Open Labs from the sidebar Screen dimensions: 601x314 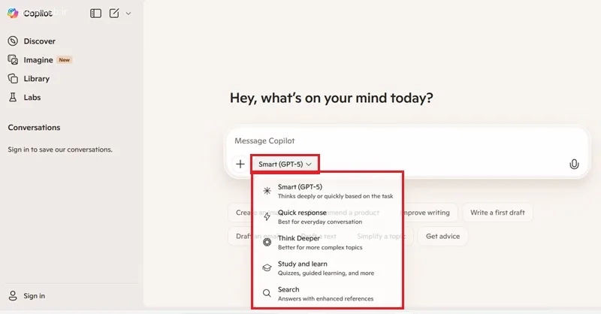[x=32, y=98]
